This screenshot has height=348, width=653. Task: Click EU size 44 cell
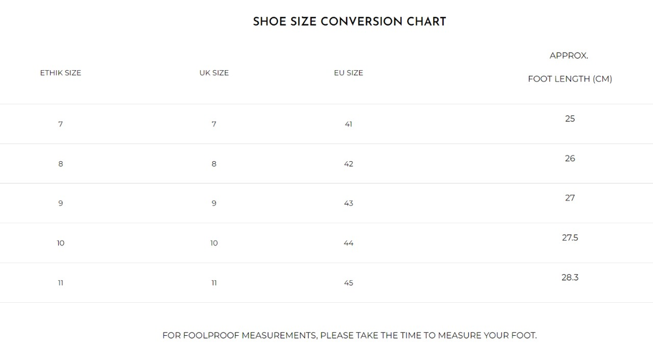tap(348, 243)
